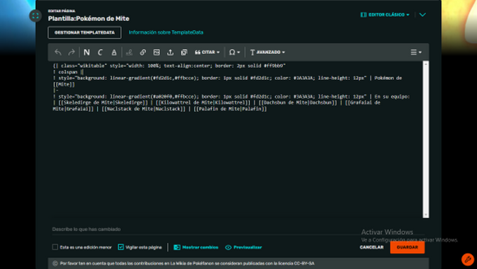The image size is (477, 269).
Task: Expand the Avanzado menu
Action: (x=267, y=52)
